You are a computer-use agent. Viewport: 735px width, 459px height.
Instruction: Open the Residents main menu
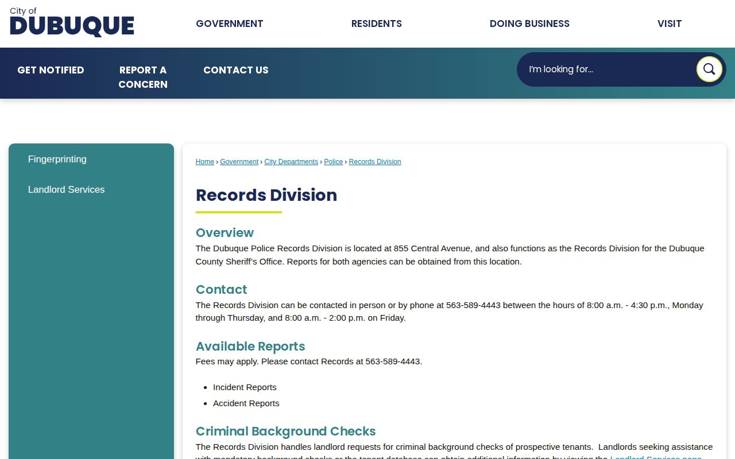click(377, 24)
